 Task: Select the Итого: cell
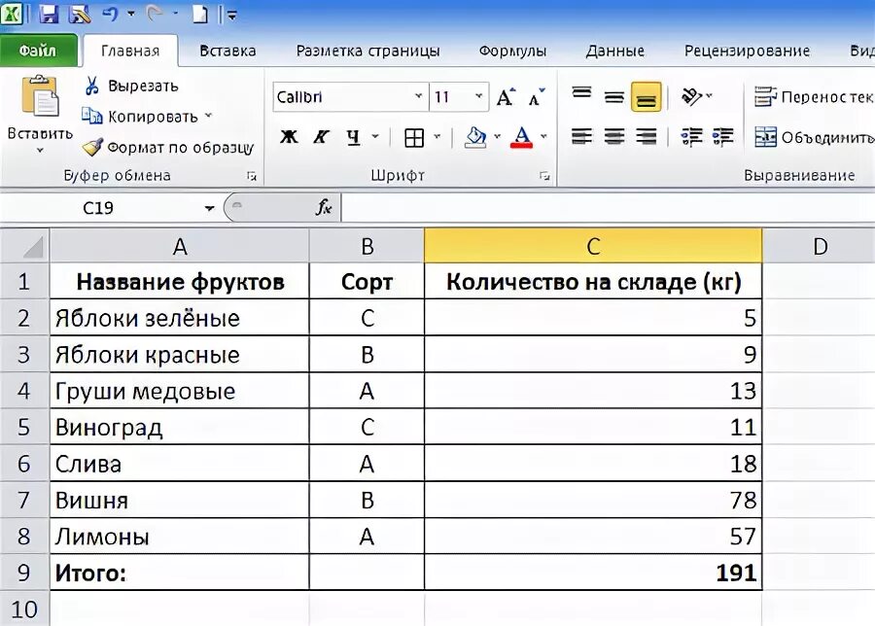(x=180, y=573)
